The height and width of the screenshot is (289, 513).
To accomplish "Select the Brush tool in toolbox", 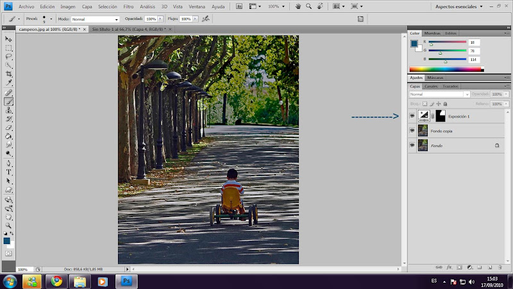I will coord(9,101).
